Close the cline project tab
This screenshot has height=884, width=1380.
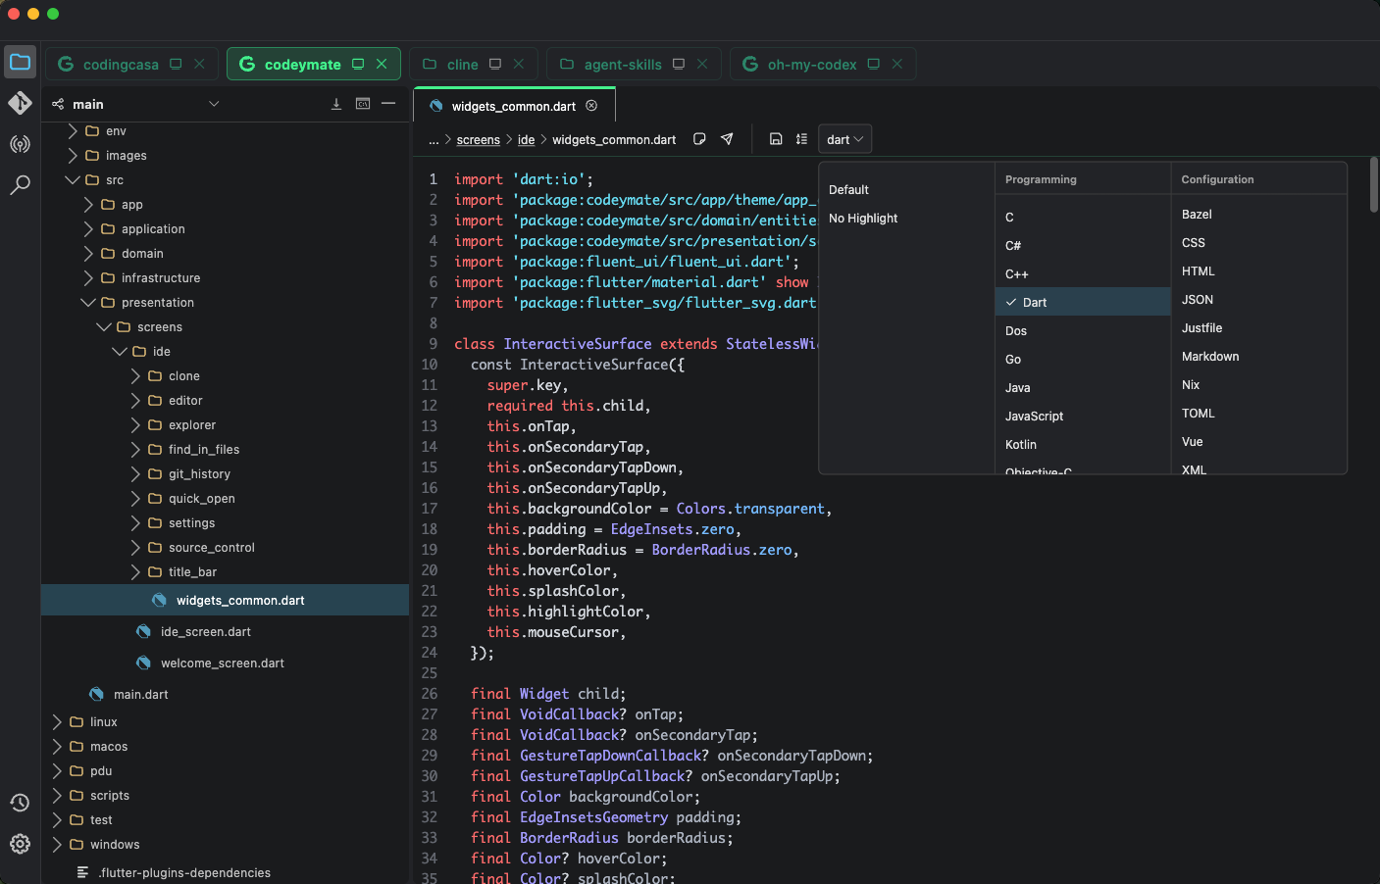tap(519, 64)
